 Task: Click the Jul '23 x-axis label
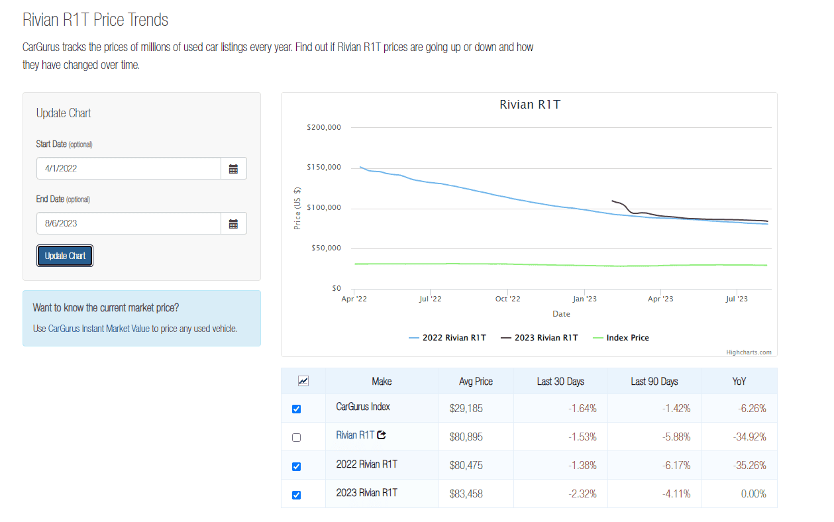pyautogui.click(x=737, y=299)
